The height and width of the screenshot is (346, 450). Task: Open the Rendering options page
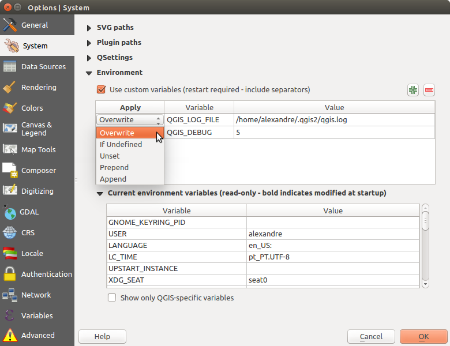point(39,87)
